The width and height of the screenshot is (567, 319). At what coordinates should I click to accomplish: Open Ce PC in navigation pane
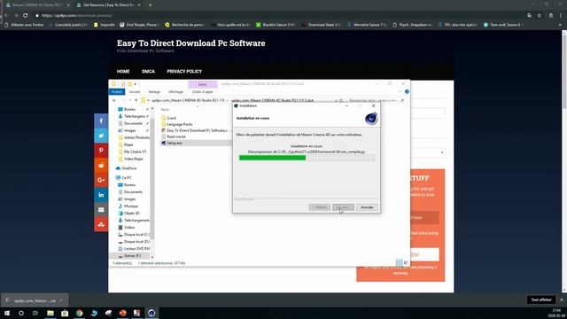click(126, 177)
